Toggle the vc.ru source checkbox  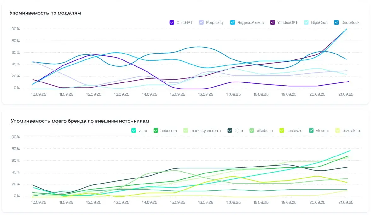coord(134,130)
